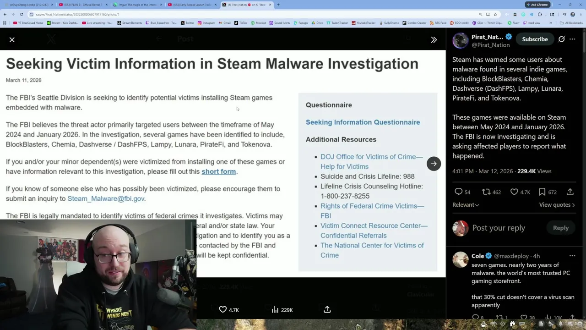Open All Bookmarks folder
The height and width of the screenshot is (330, 586).
point(572,23)
